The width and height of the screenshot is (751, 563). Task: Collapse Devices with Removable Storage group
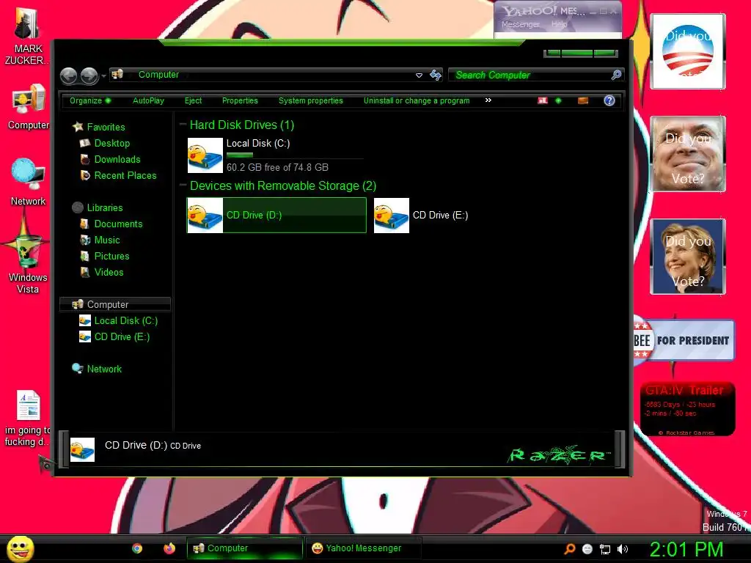(x=183, y=185)
